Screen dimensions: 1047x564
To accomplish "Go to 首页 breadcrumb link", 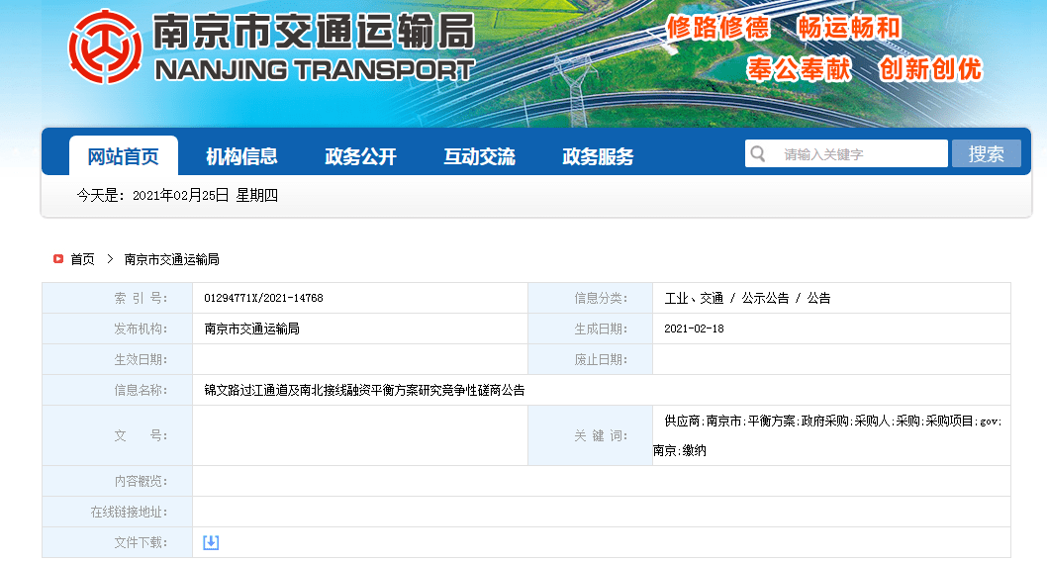I will (x=83, y=259).
